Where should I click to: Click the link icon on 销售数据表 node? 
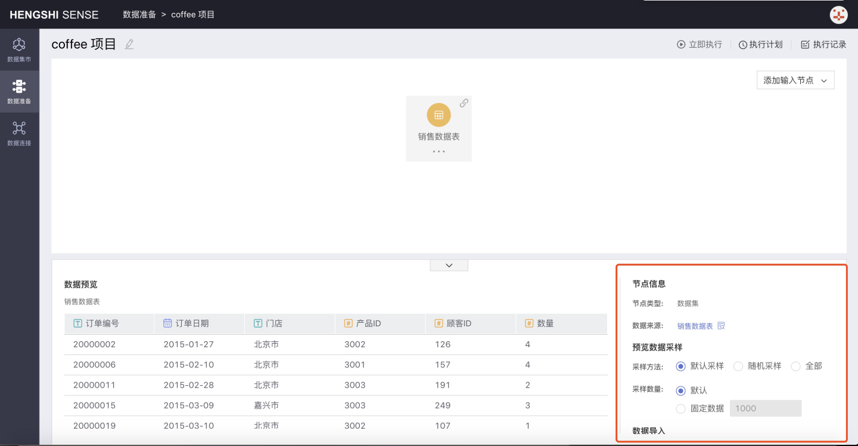(464, 103)
